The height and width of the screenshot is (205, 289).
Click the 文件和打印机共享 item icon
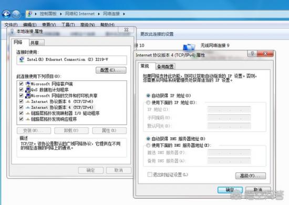coord(28,96)
